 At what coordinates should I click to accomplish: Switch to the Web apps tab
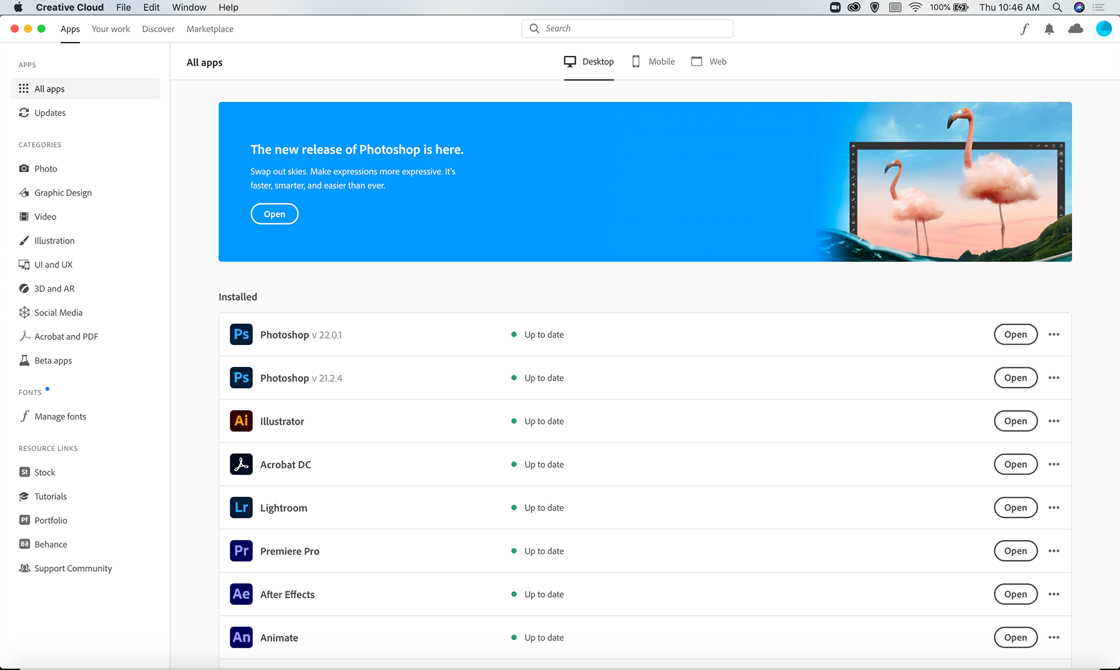tap(709, 61)
